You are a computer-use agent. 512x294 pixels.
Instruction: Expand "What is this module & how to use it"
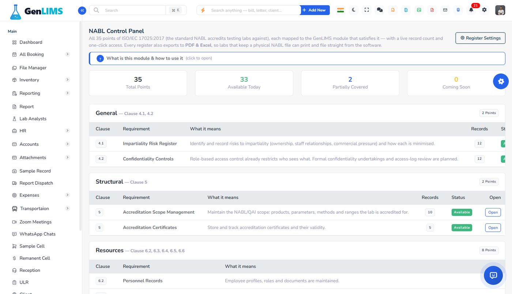point(297,59)
